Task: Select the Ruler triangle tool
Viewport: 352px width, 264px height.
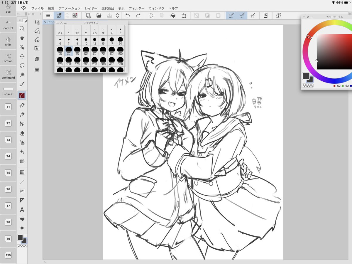Action: pos(22,200)
